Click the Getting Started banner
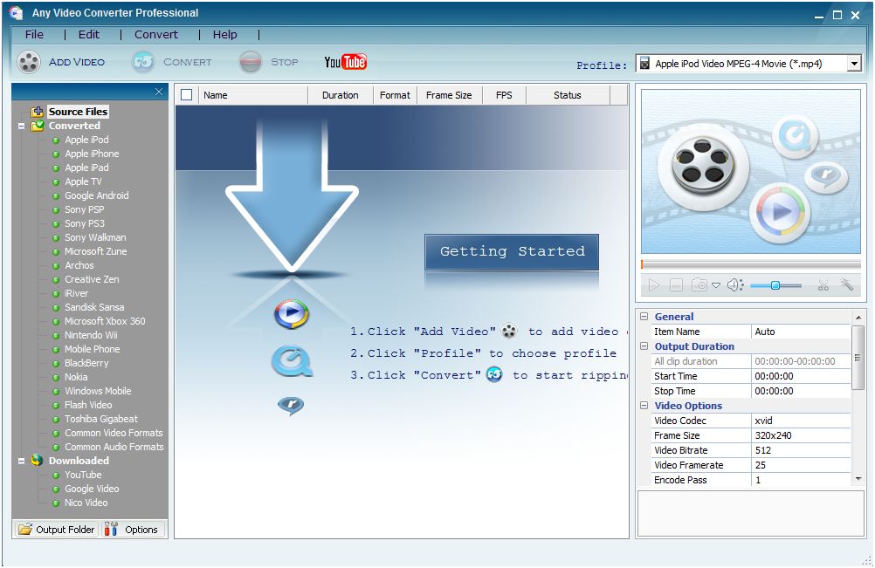 512,252
